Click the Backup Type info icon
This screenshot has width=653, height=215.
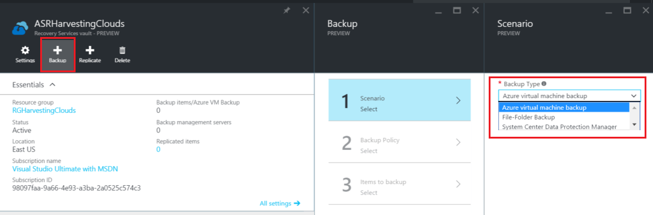point(544,84)
